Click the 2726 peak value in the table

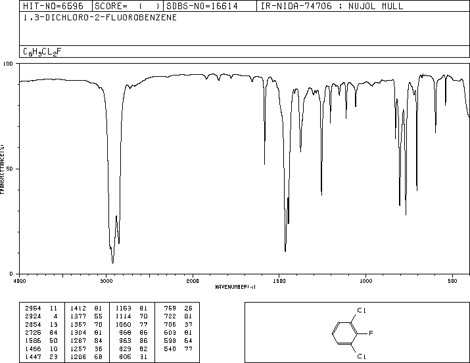point(33,333)
